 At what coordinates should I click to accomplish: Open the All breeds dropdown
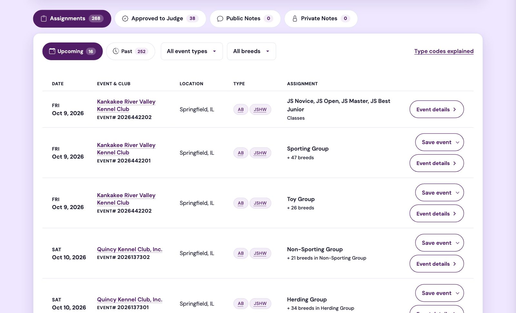pyautogui.click(x=251, y=51)
